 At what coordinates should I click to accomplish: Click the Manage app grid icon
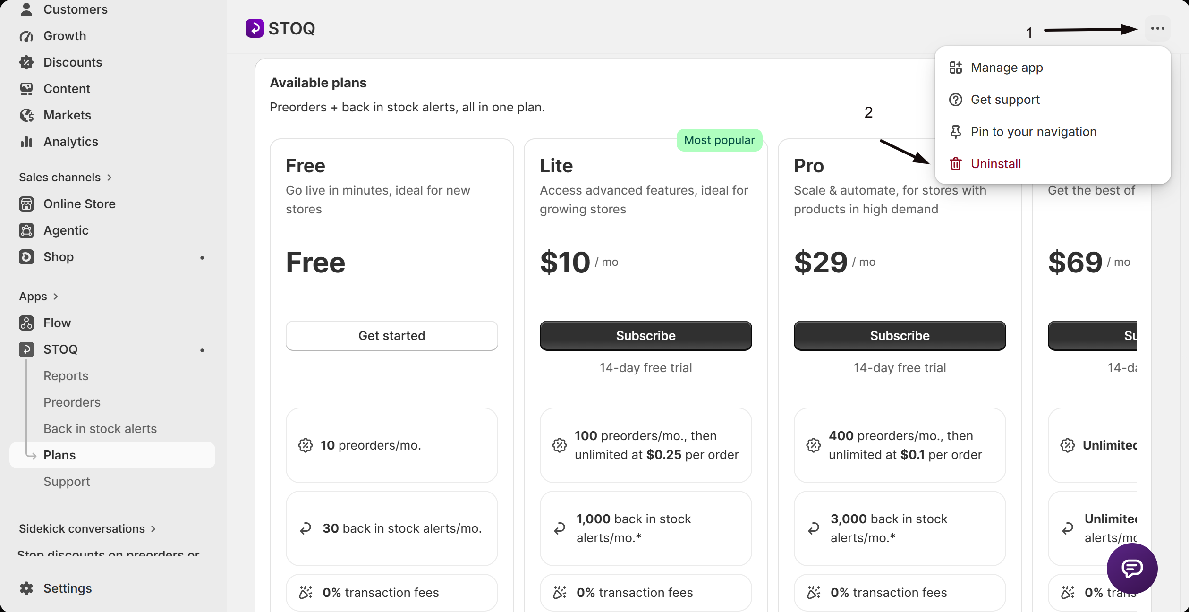coord(956,68)
